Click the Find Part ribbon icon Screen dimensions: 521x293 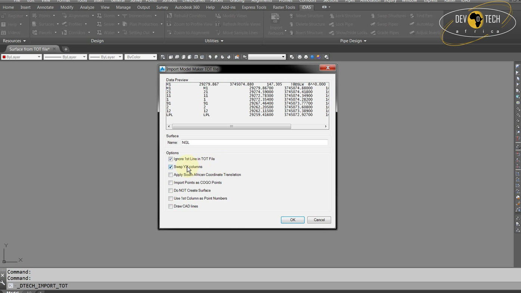coord(412,16)
